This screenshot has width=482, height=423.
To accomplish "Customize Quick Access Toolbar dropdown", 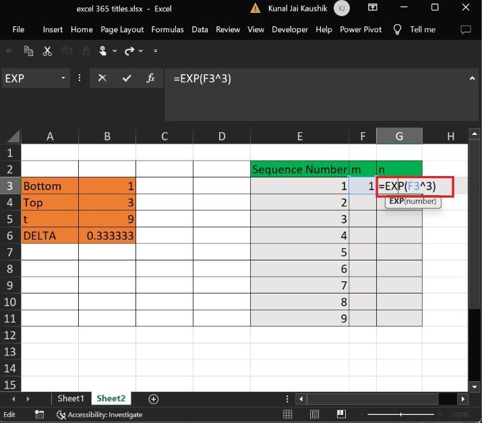I will point(156,51).
